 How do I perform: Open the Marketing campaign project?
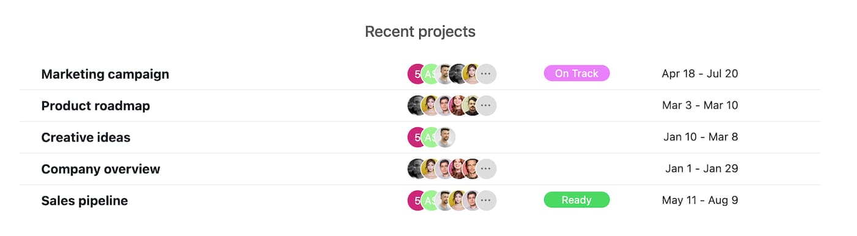[x=105, y=74]
